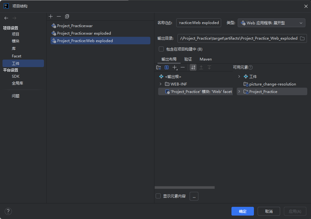Image resolution: width=311 pixels, height=219 pixels.
Task: Open help for available elements
Action: click(250, 67)
